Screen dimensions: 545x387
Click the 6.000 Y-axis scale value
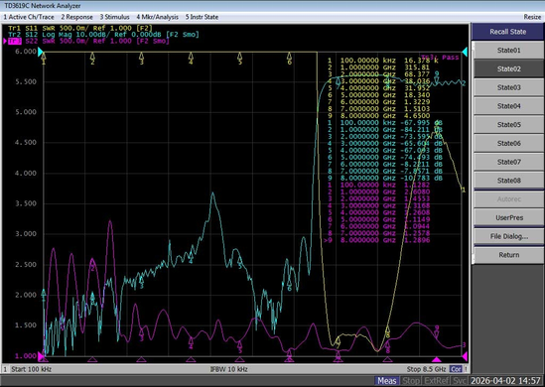[26, 52]
